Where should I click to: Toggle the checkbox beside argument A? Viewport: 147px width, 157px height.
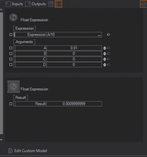pyautogui.click(x=11, y=48)
